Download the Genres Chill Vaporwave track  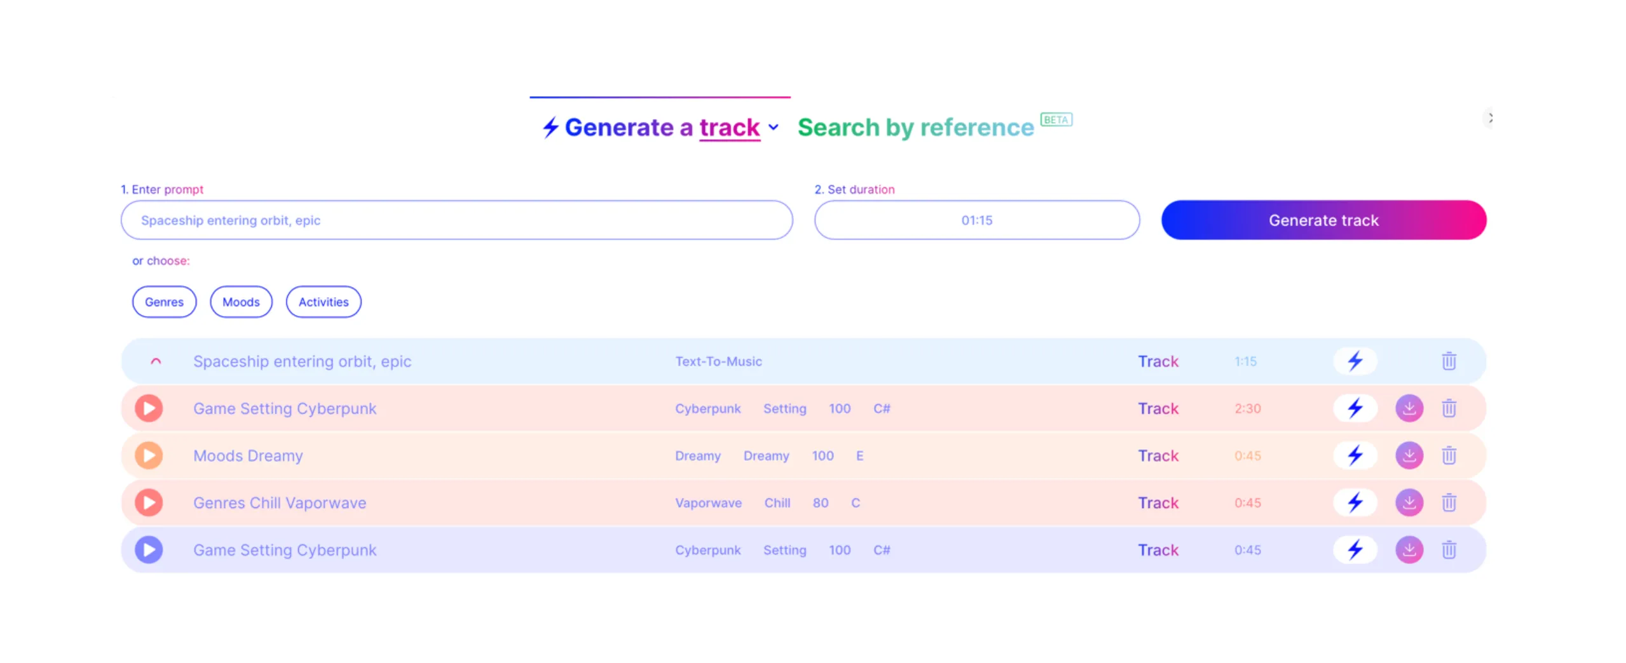tap(1408, 502)
